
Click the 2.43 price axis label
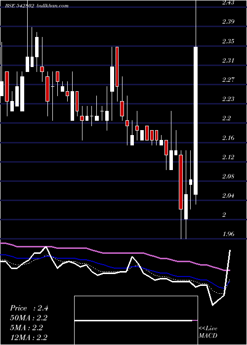pos(228,2)
